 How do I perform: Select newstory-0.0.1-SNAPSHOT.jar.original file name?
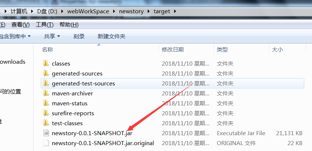click(x=103, y=143)
